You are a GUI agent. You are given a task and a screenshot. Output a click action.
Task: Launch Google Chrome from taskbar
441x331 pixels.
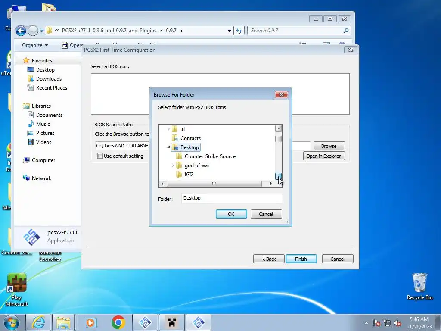point(118,322)
